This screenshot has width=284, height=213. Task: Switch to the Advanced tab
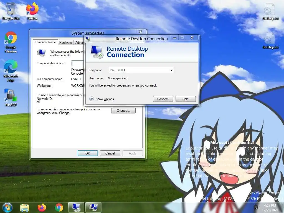click(79, 43)
